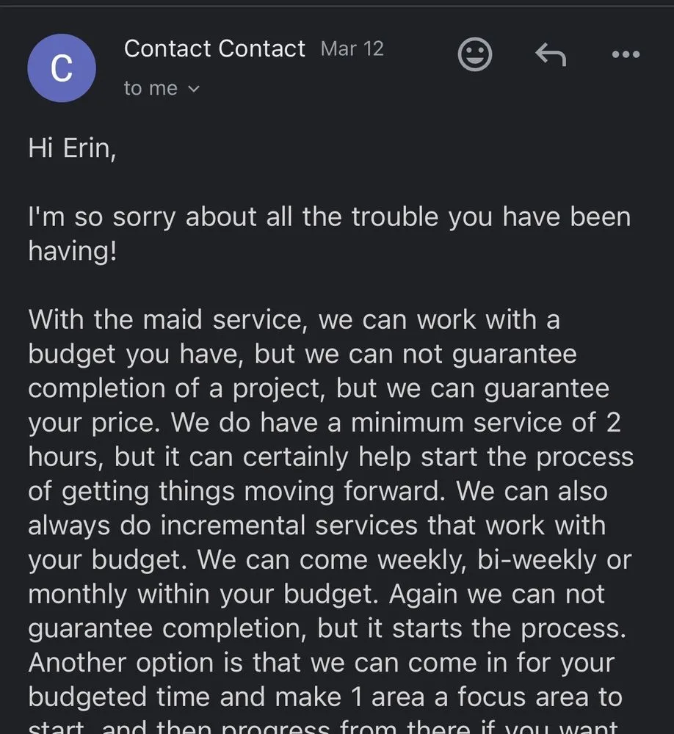Expand recipient details chevron beside "to me"

[194, 89]
